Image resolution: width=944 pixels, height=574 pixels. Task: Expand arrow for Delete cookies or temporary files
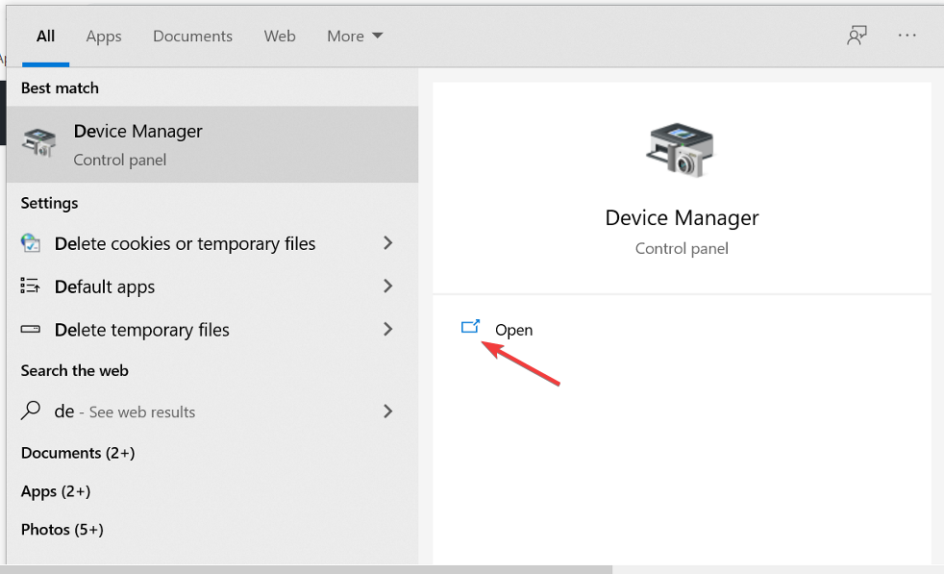(x=388, y=243)
